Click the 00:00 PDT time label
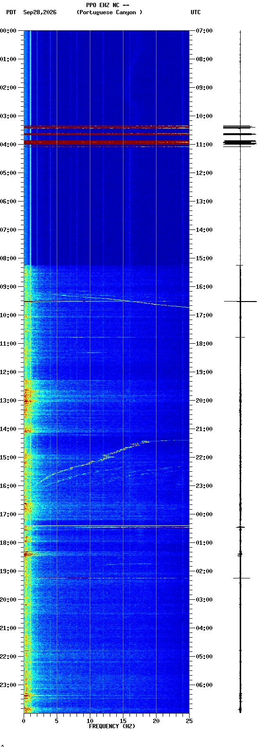Screen dimensions: 261x751 [x=8, y=31]
